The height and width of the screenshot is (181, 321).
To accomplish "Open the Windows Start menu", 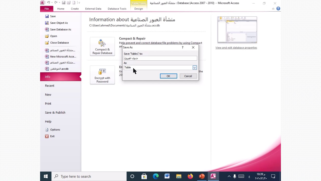I will pyautogui.click(x=46, y=176).
